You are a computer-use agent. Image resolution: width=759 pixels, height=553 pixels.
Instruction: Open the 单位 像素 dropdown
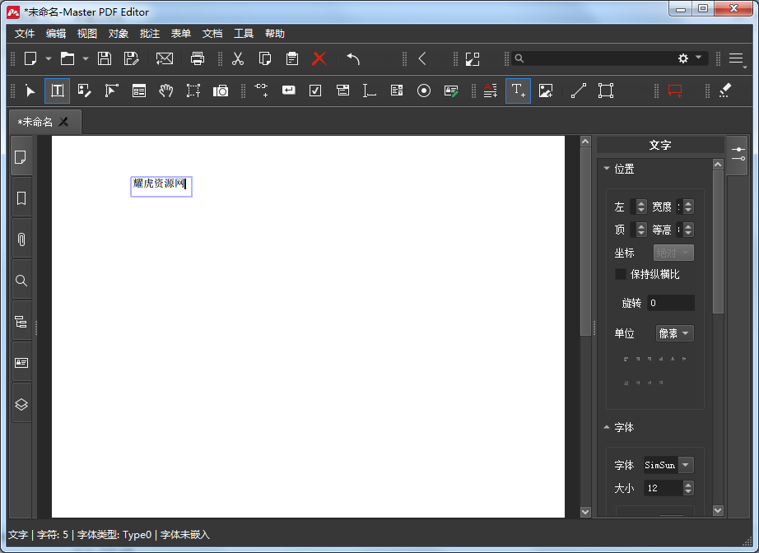pos(675,333)
